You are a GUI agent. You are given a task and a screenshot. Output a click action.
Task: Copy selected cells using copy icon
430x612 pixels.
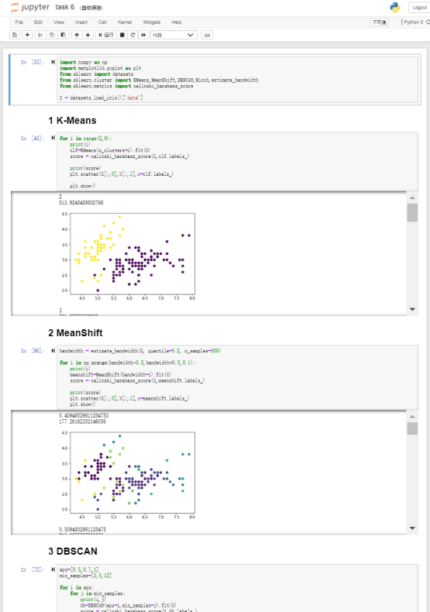(52, 35)
